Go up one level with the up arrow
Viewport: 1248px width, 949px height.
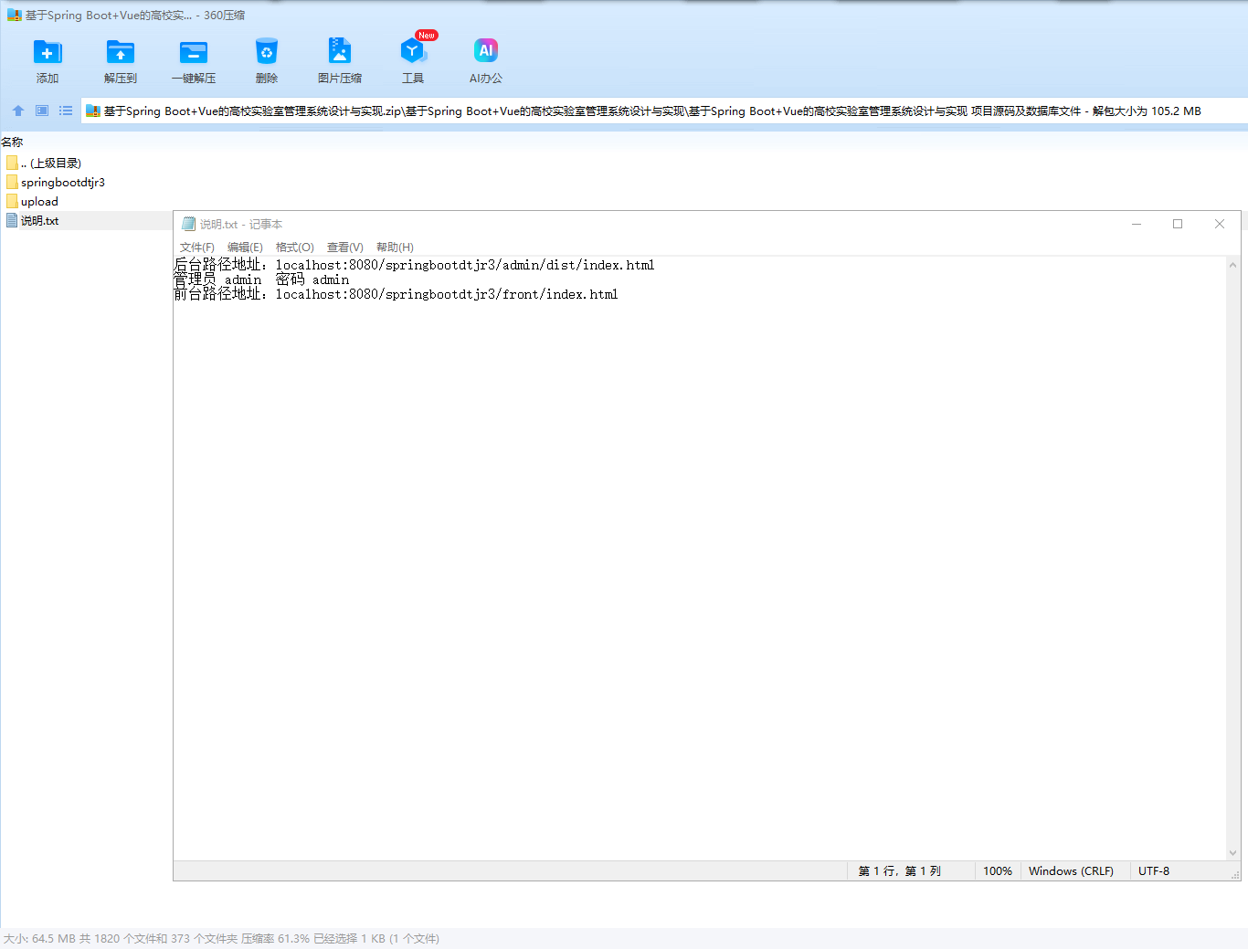coord(18,111)
